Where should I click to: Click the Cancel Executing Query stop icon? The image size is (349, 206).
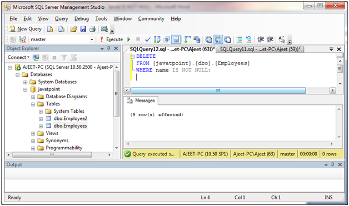click(138, 39)
